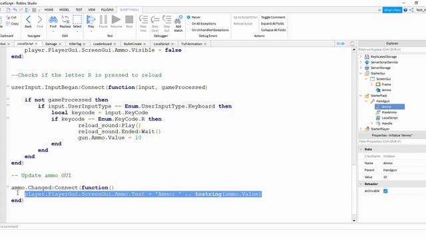The height and width of the screenshot is (239, 426).
Task: Click the Undo arrow in quick access bar
Action: click(x=15, y=10)
